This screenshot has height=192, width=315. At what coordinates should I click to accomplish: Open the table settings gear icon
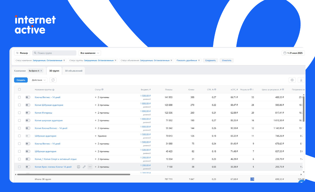pos(292,80)
